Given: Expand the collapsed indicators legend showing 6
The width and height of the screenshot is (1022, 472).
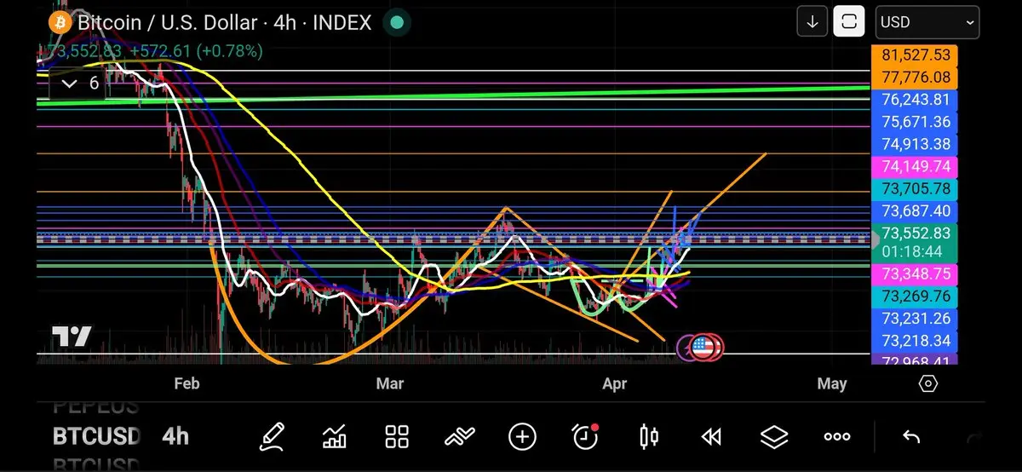Looking at the screenshot, I should point(83,83).
